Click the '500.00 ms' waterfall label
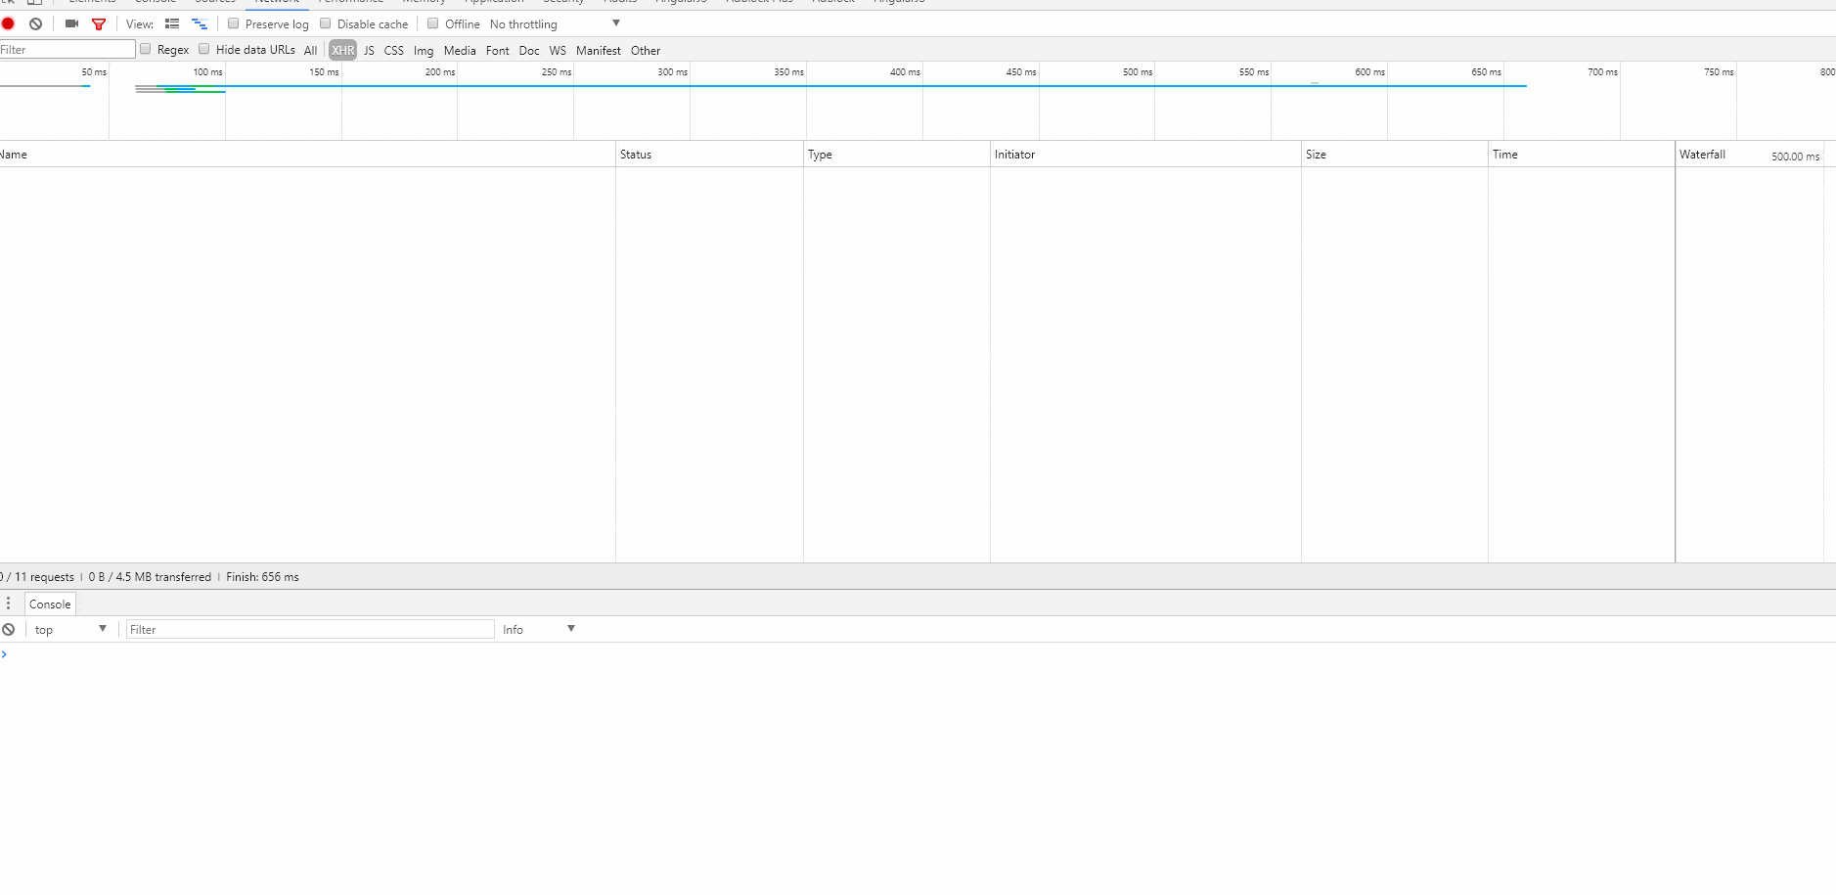 1795,157
